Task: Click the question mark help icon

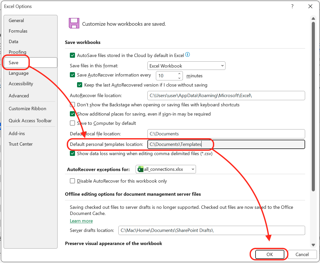Action: pyautogui.click(x=292, y=6)
